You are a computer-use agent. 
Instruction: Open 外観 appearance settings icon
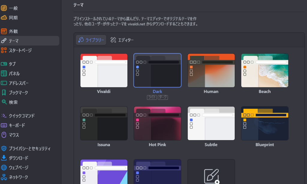(4, 31)
